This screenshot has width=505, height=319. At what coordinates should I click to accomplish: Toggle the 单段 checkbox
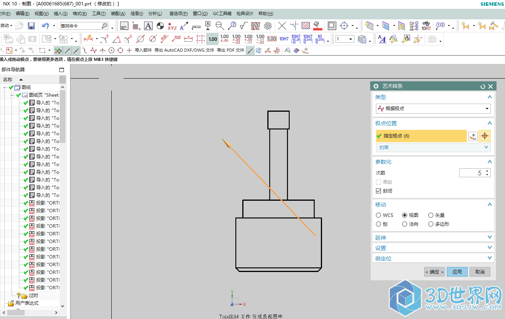click(378, 182)
